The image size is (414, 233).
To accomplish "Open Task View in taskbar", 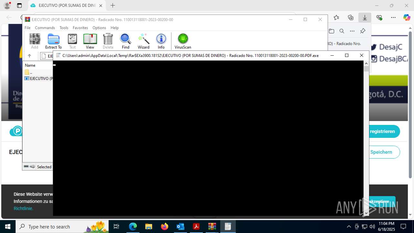I will pos(116,227).
